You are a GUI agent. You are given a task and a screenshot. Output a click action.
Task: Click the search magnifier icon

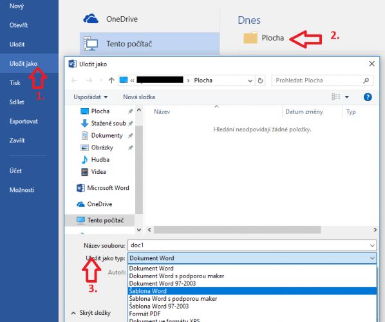coord(366,80)
